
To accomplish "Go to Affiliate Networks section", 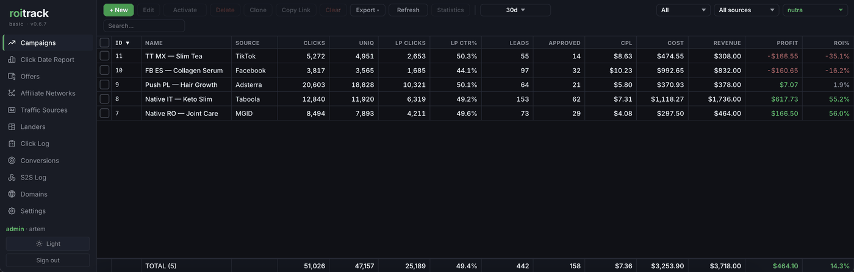I will coord(48,93).
